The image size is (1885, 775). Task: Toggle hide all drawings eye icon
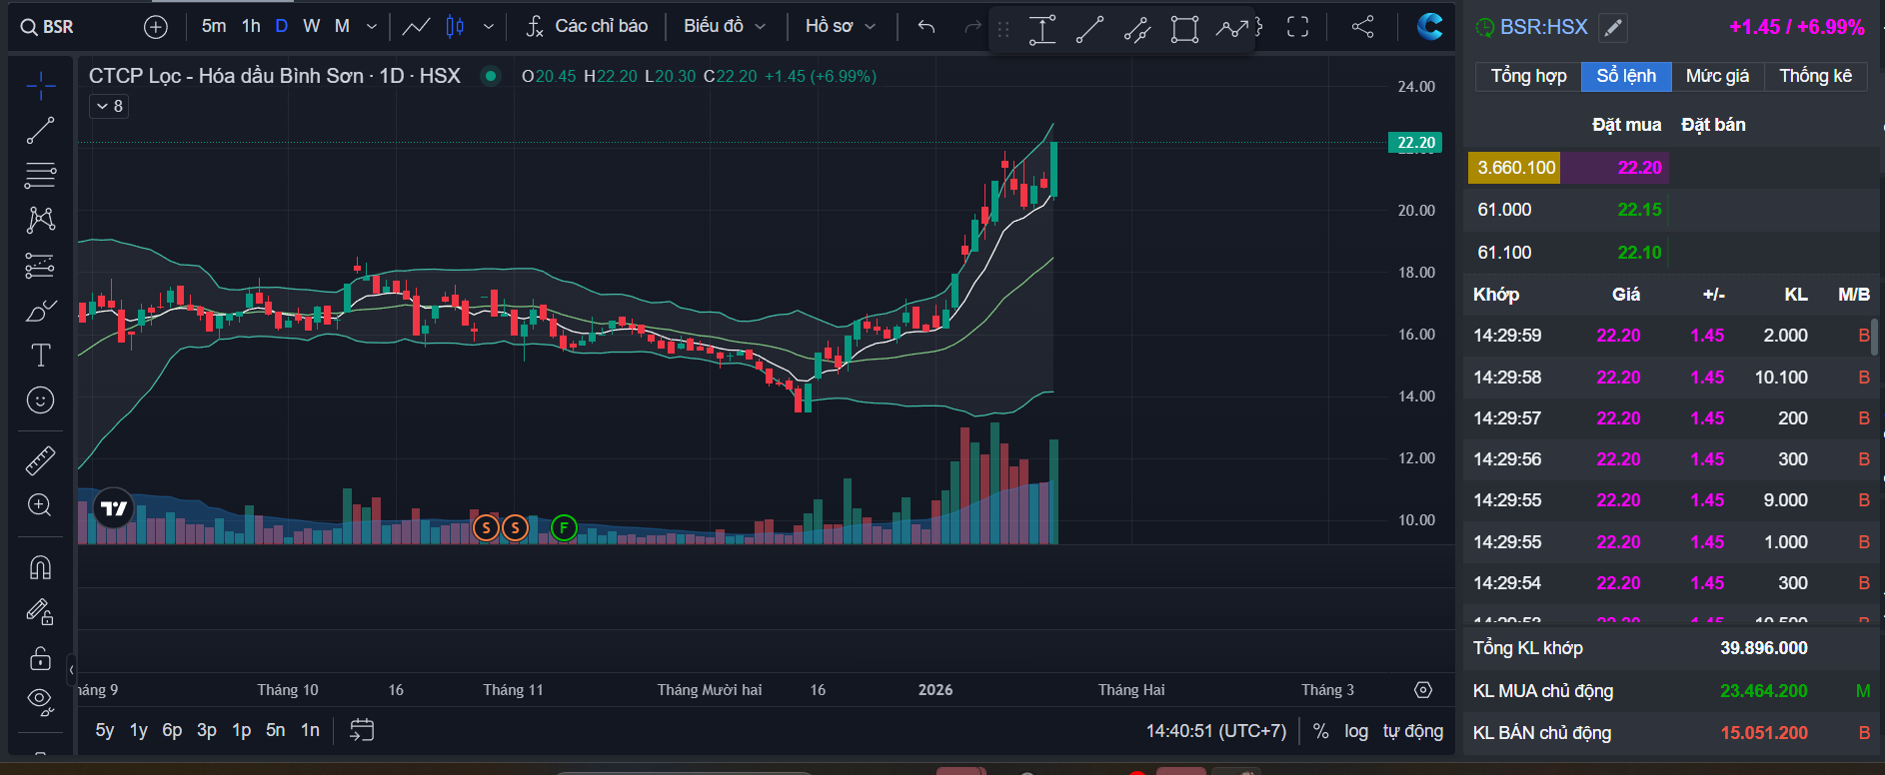[40, 701]
